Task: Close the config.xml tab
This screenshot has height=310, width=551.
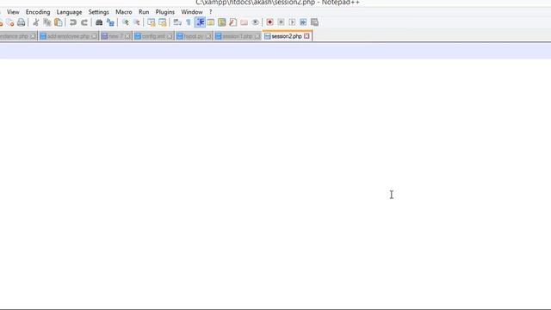Action: point(170,36)
